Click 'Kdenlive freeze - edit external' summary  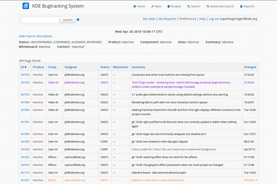pos(159,173)
